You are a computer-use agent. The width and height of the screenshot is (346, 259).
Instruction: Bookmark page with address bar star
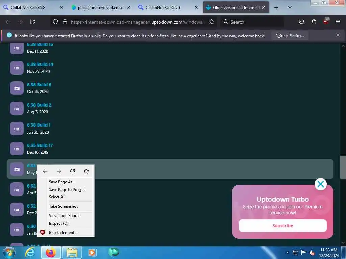pos(212,22)
